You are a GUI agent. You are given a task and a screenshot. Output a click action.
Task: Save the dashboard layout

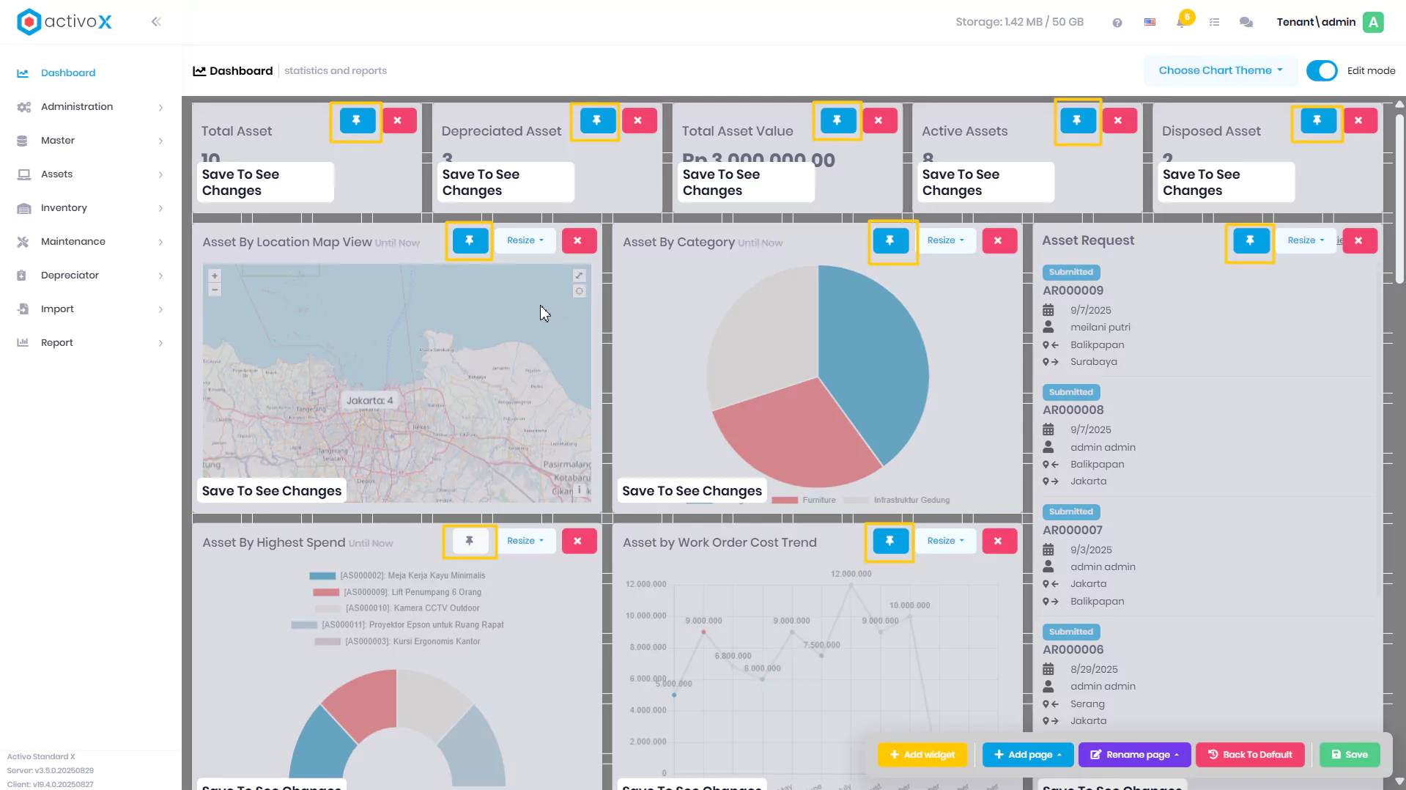[1350, 755]
